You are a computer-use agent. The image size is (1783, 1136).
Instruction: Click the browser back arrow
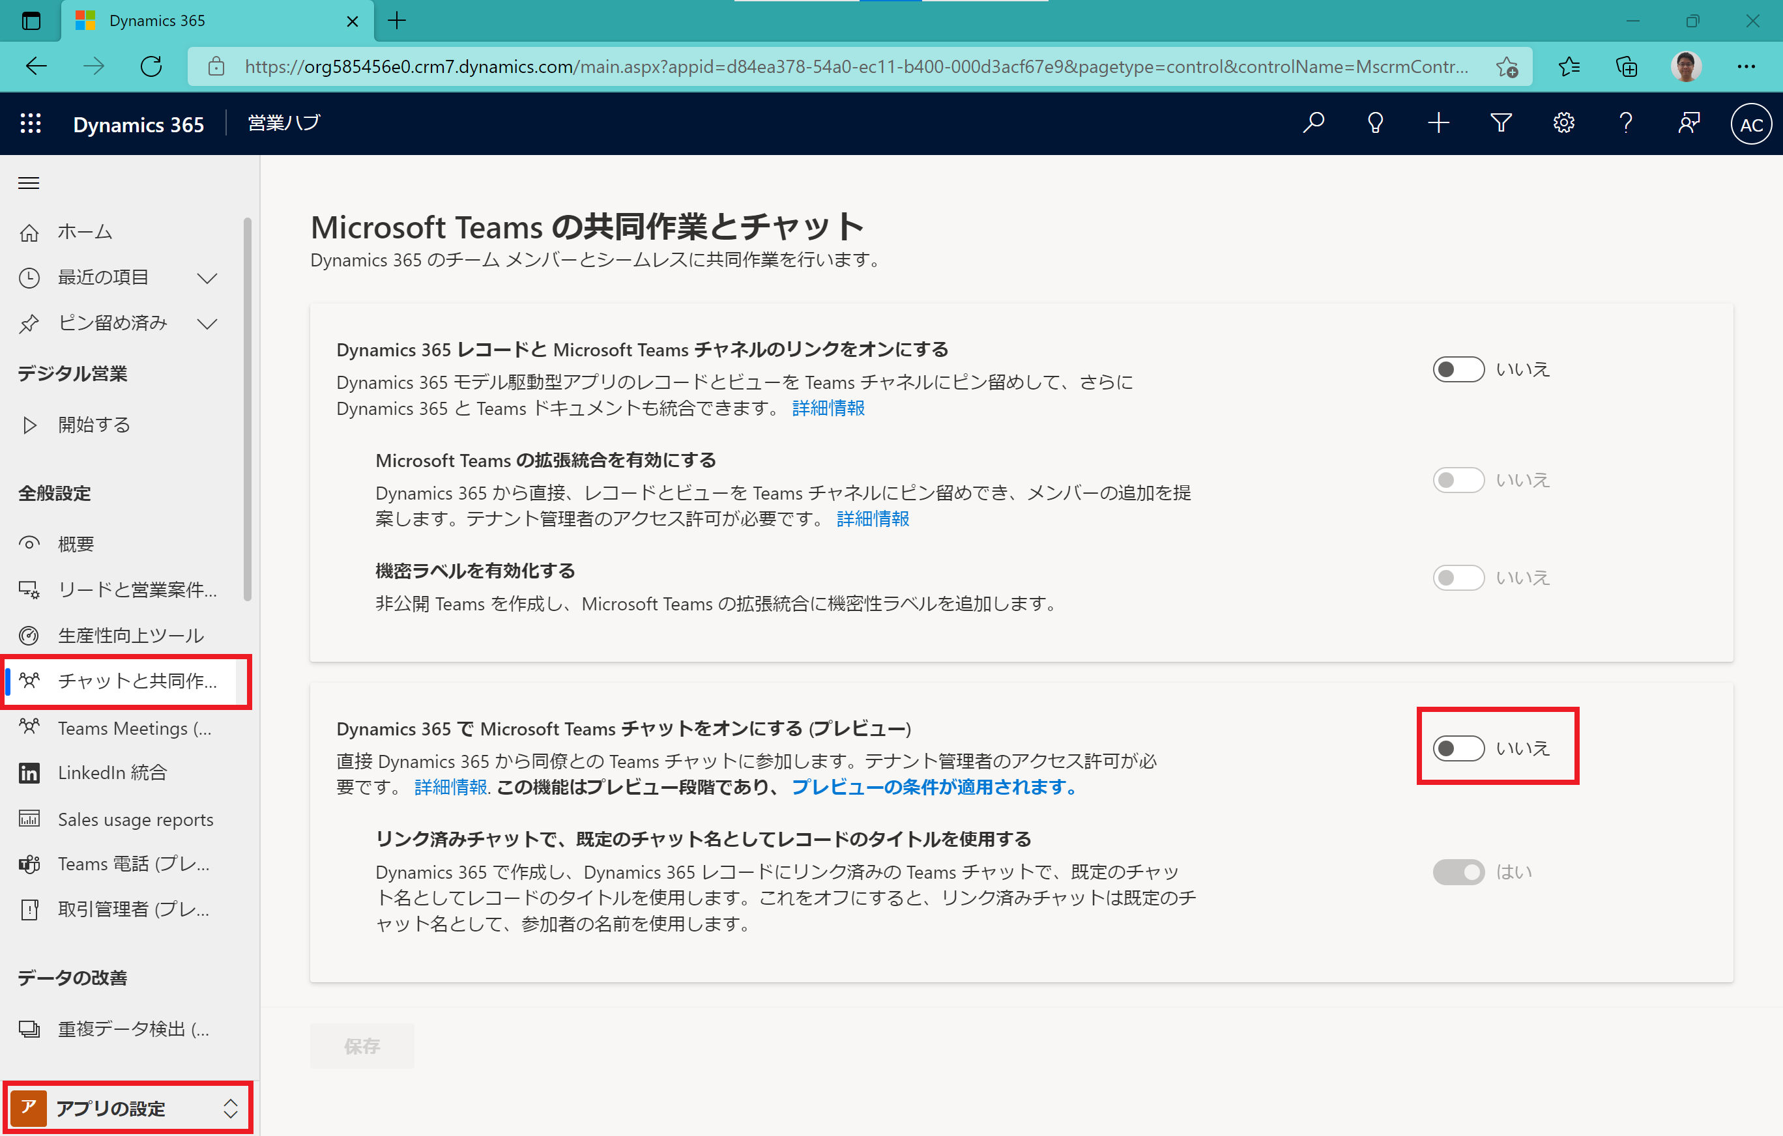coord(36,66)
